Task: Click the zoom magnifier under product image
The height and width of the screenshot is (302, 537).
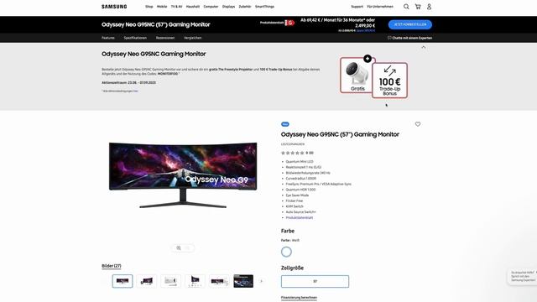Action: click(x=179, y=248)
